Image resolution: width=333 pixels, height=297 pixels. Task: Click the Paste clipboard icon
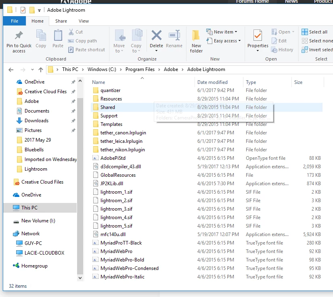pyautogui.click(x=58, y=36)
